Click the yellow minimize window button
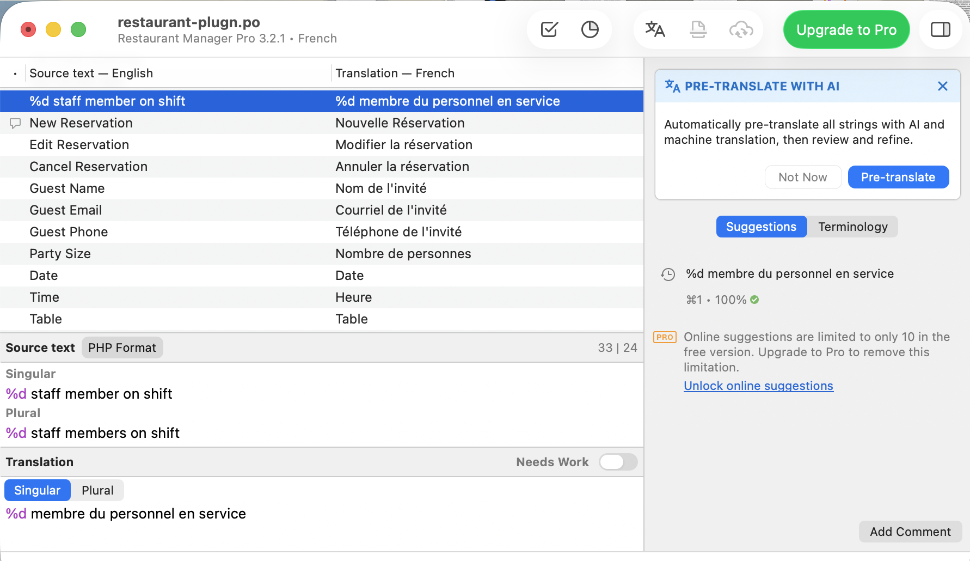The image size is (970, 561). [53, 29]
